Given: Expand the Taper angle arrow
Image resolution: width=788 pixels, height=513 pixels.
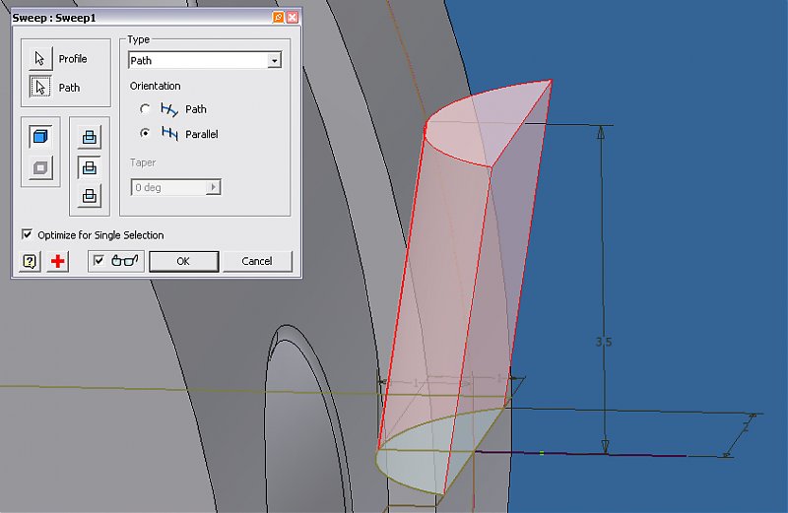Looking at the screenshot, I should pos(214,187).
